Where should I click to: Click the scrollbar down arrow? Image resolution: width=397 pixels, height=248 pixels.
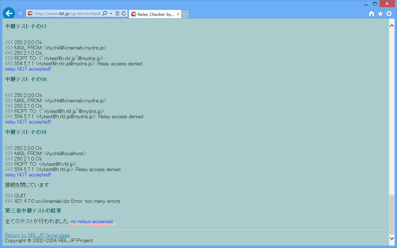392,238
